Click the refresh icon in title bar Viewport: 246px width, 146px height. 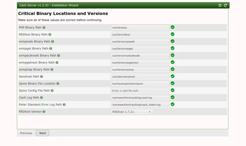(225, 6)
